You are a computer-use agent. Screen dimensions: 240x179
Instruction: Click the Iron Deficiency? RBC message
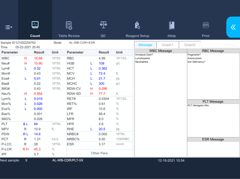[x=196, y=62]
